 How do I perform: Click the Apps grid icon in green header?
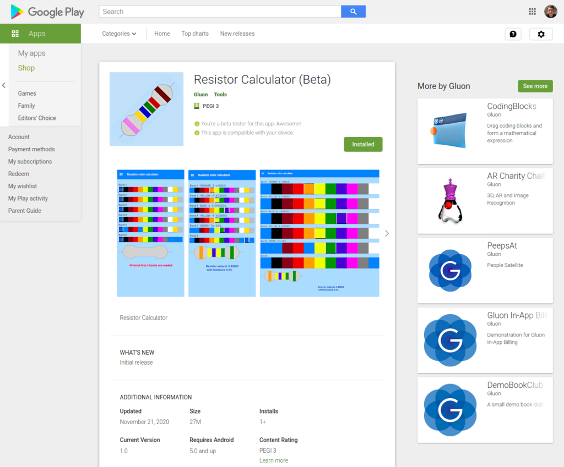coord(15,34)
